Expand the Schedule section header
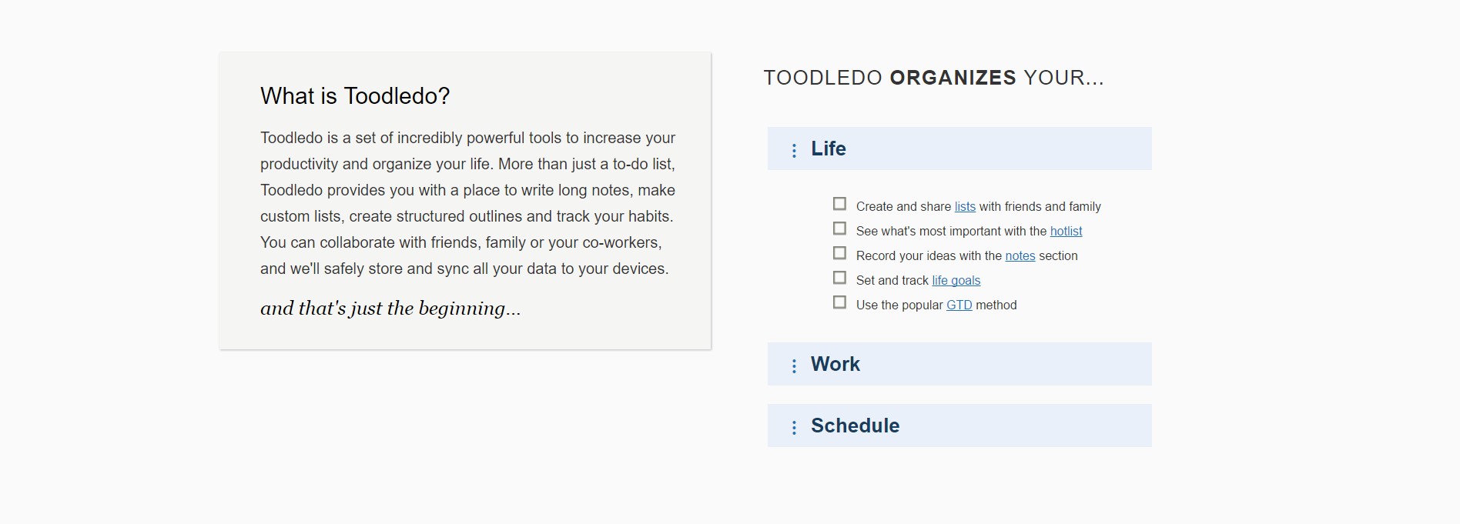This screenshot has height=524, width=1460. (x=959, y=426)
